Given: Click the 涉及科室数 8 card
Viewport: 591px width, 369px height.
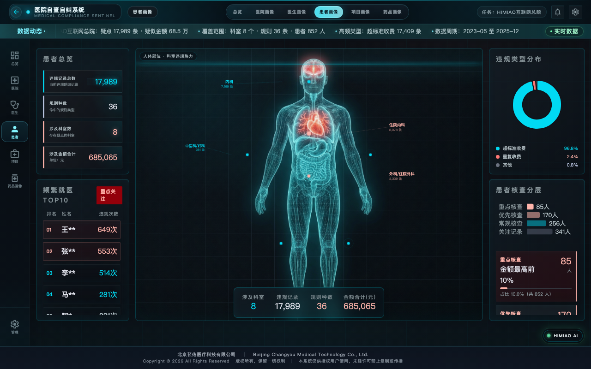Looking at the screenshot, I should click(83, 132).
